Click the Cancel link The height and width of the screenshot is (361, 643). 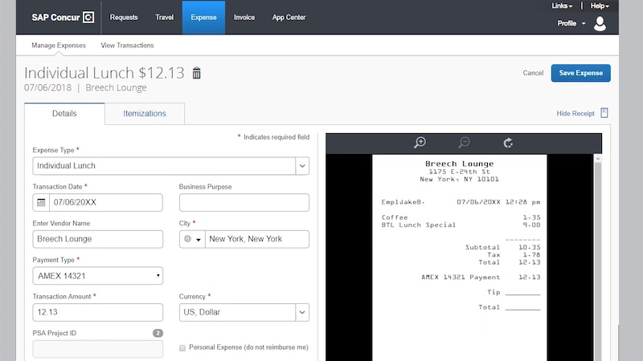(x=533, y=73)
